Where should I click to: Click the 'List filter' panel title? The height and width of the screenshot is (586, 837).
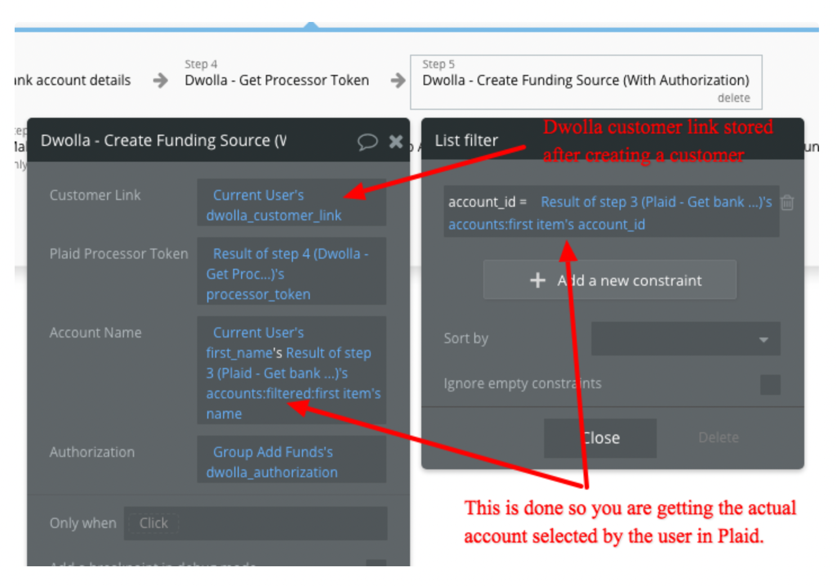tap(466, 141)
